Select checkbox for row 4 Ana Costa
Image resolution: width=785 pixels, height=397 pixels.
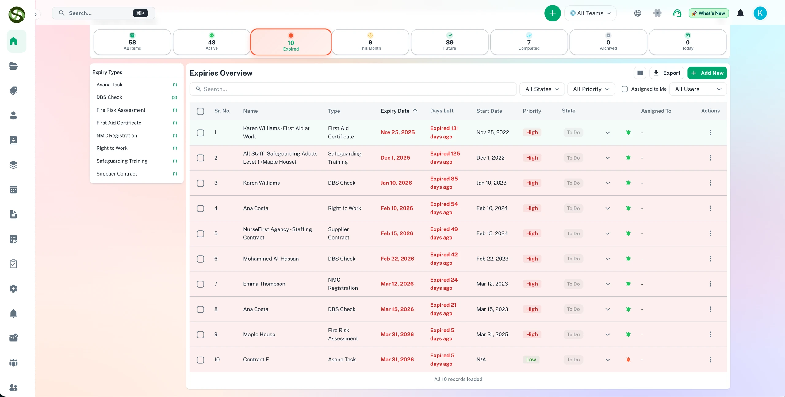pyautogui.click(x=200, y=208)
